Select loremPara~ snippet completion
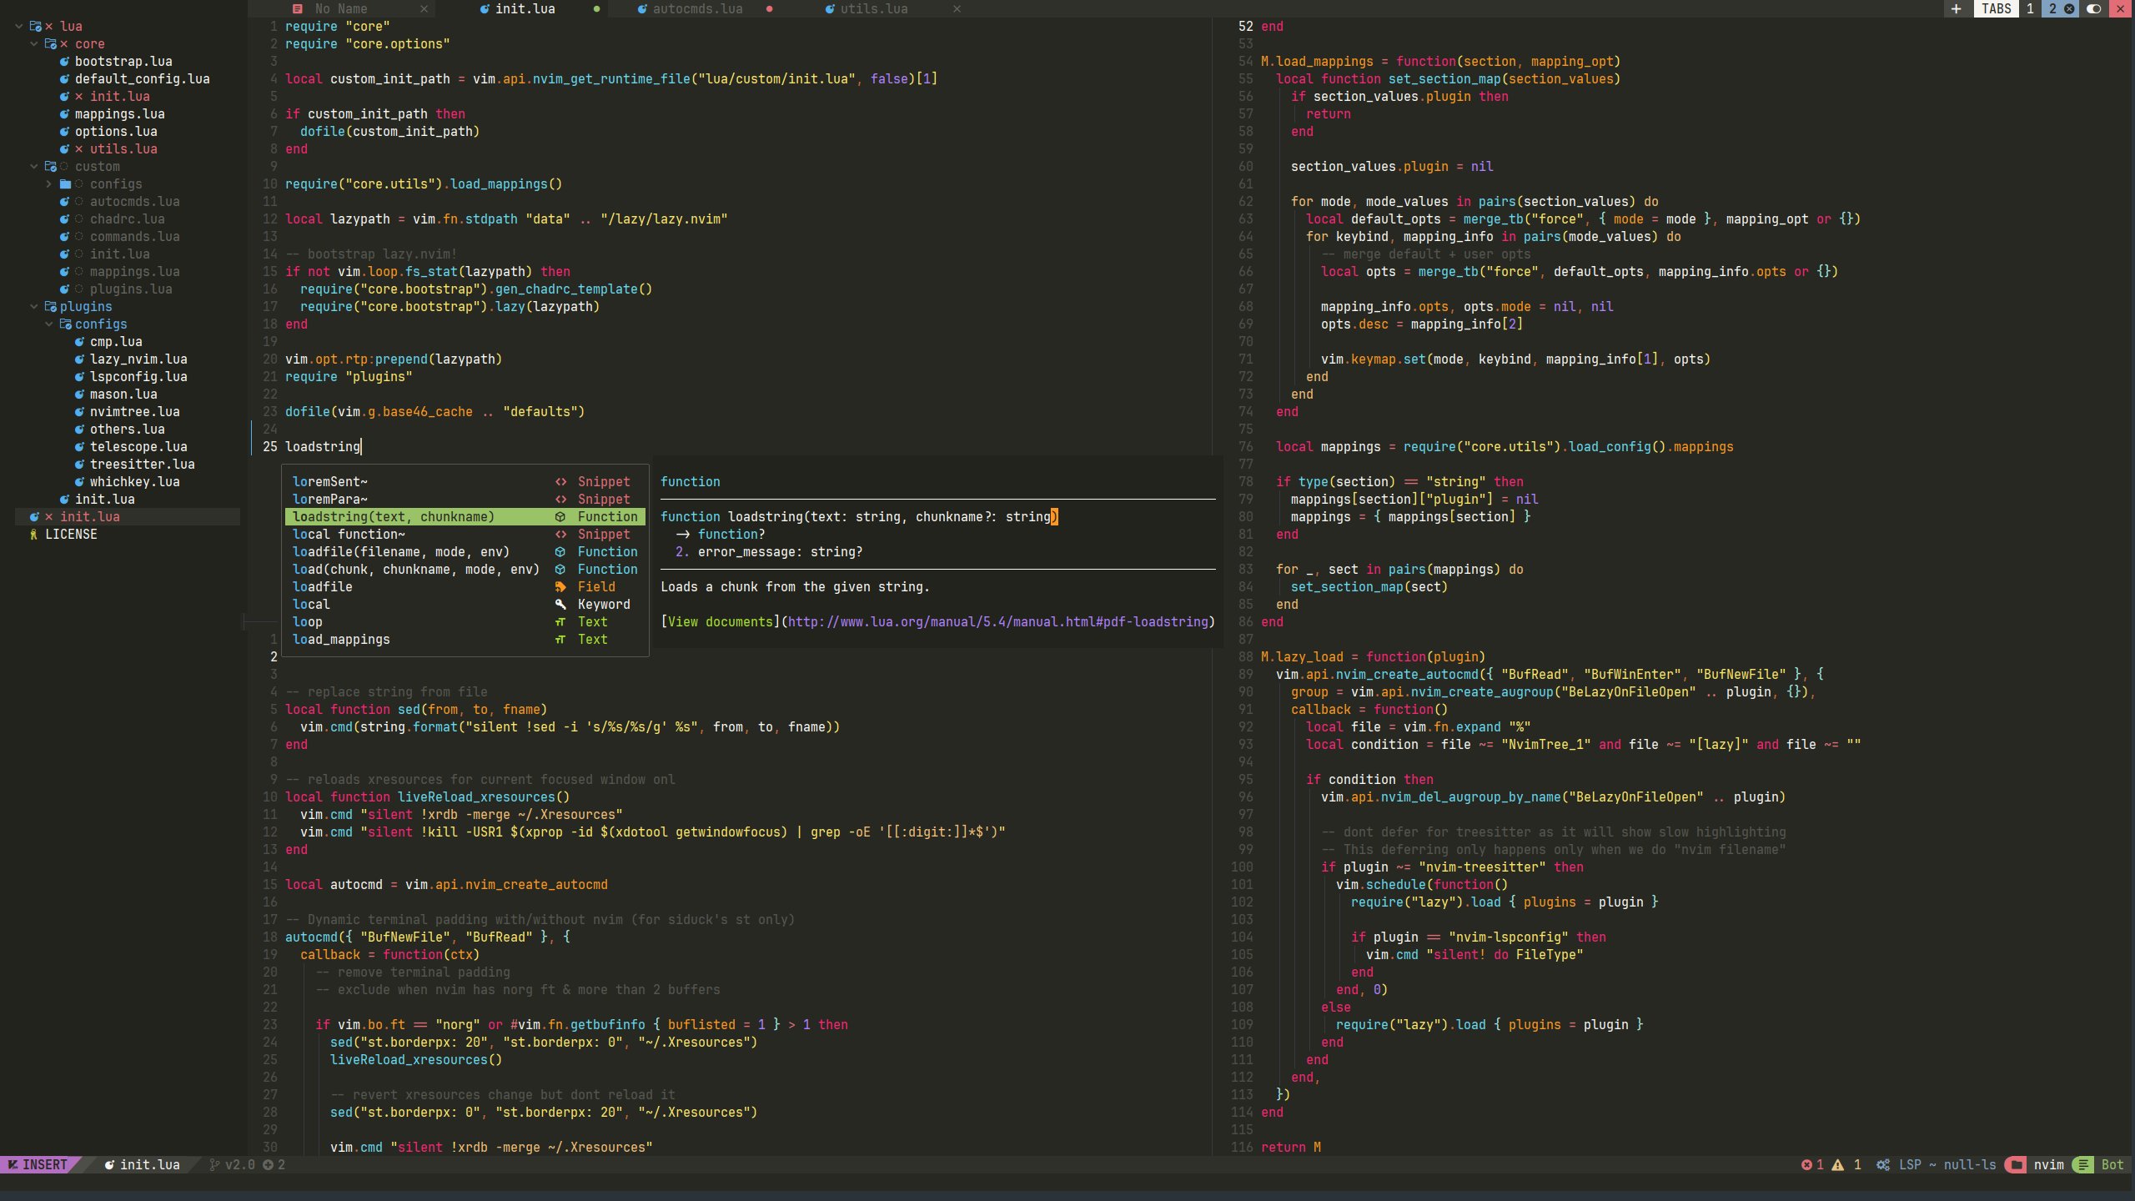 pyautogui.click(x=465, y=500)
